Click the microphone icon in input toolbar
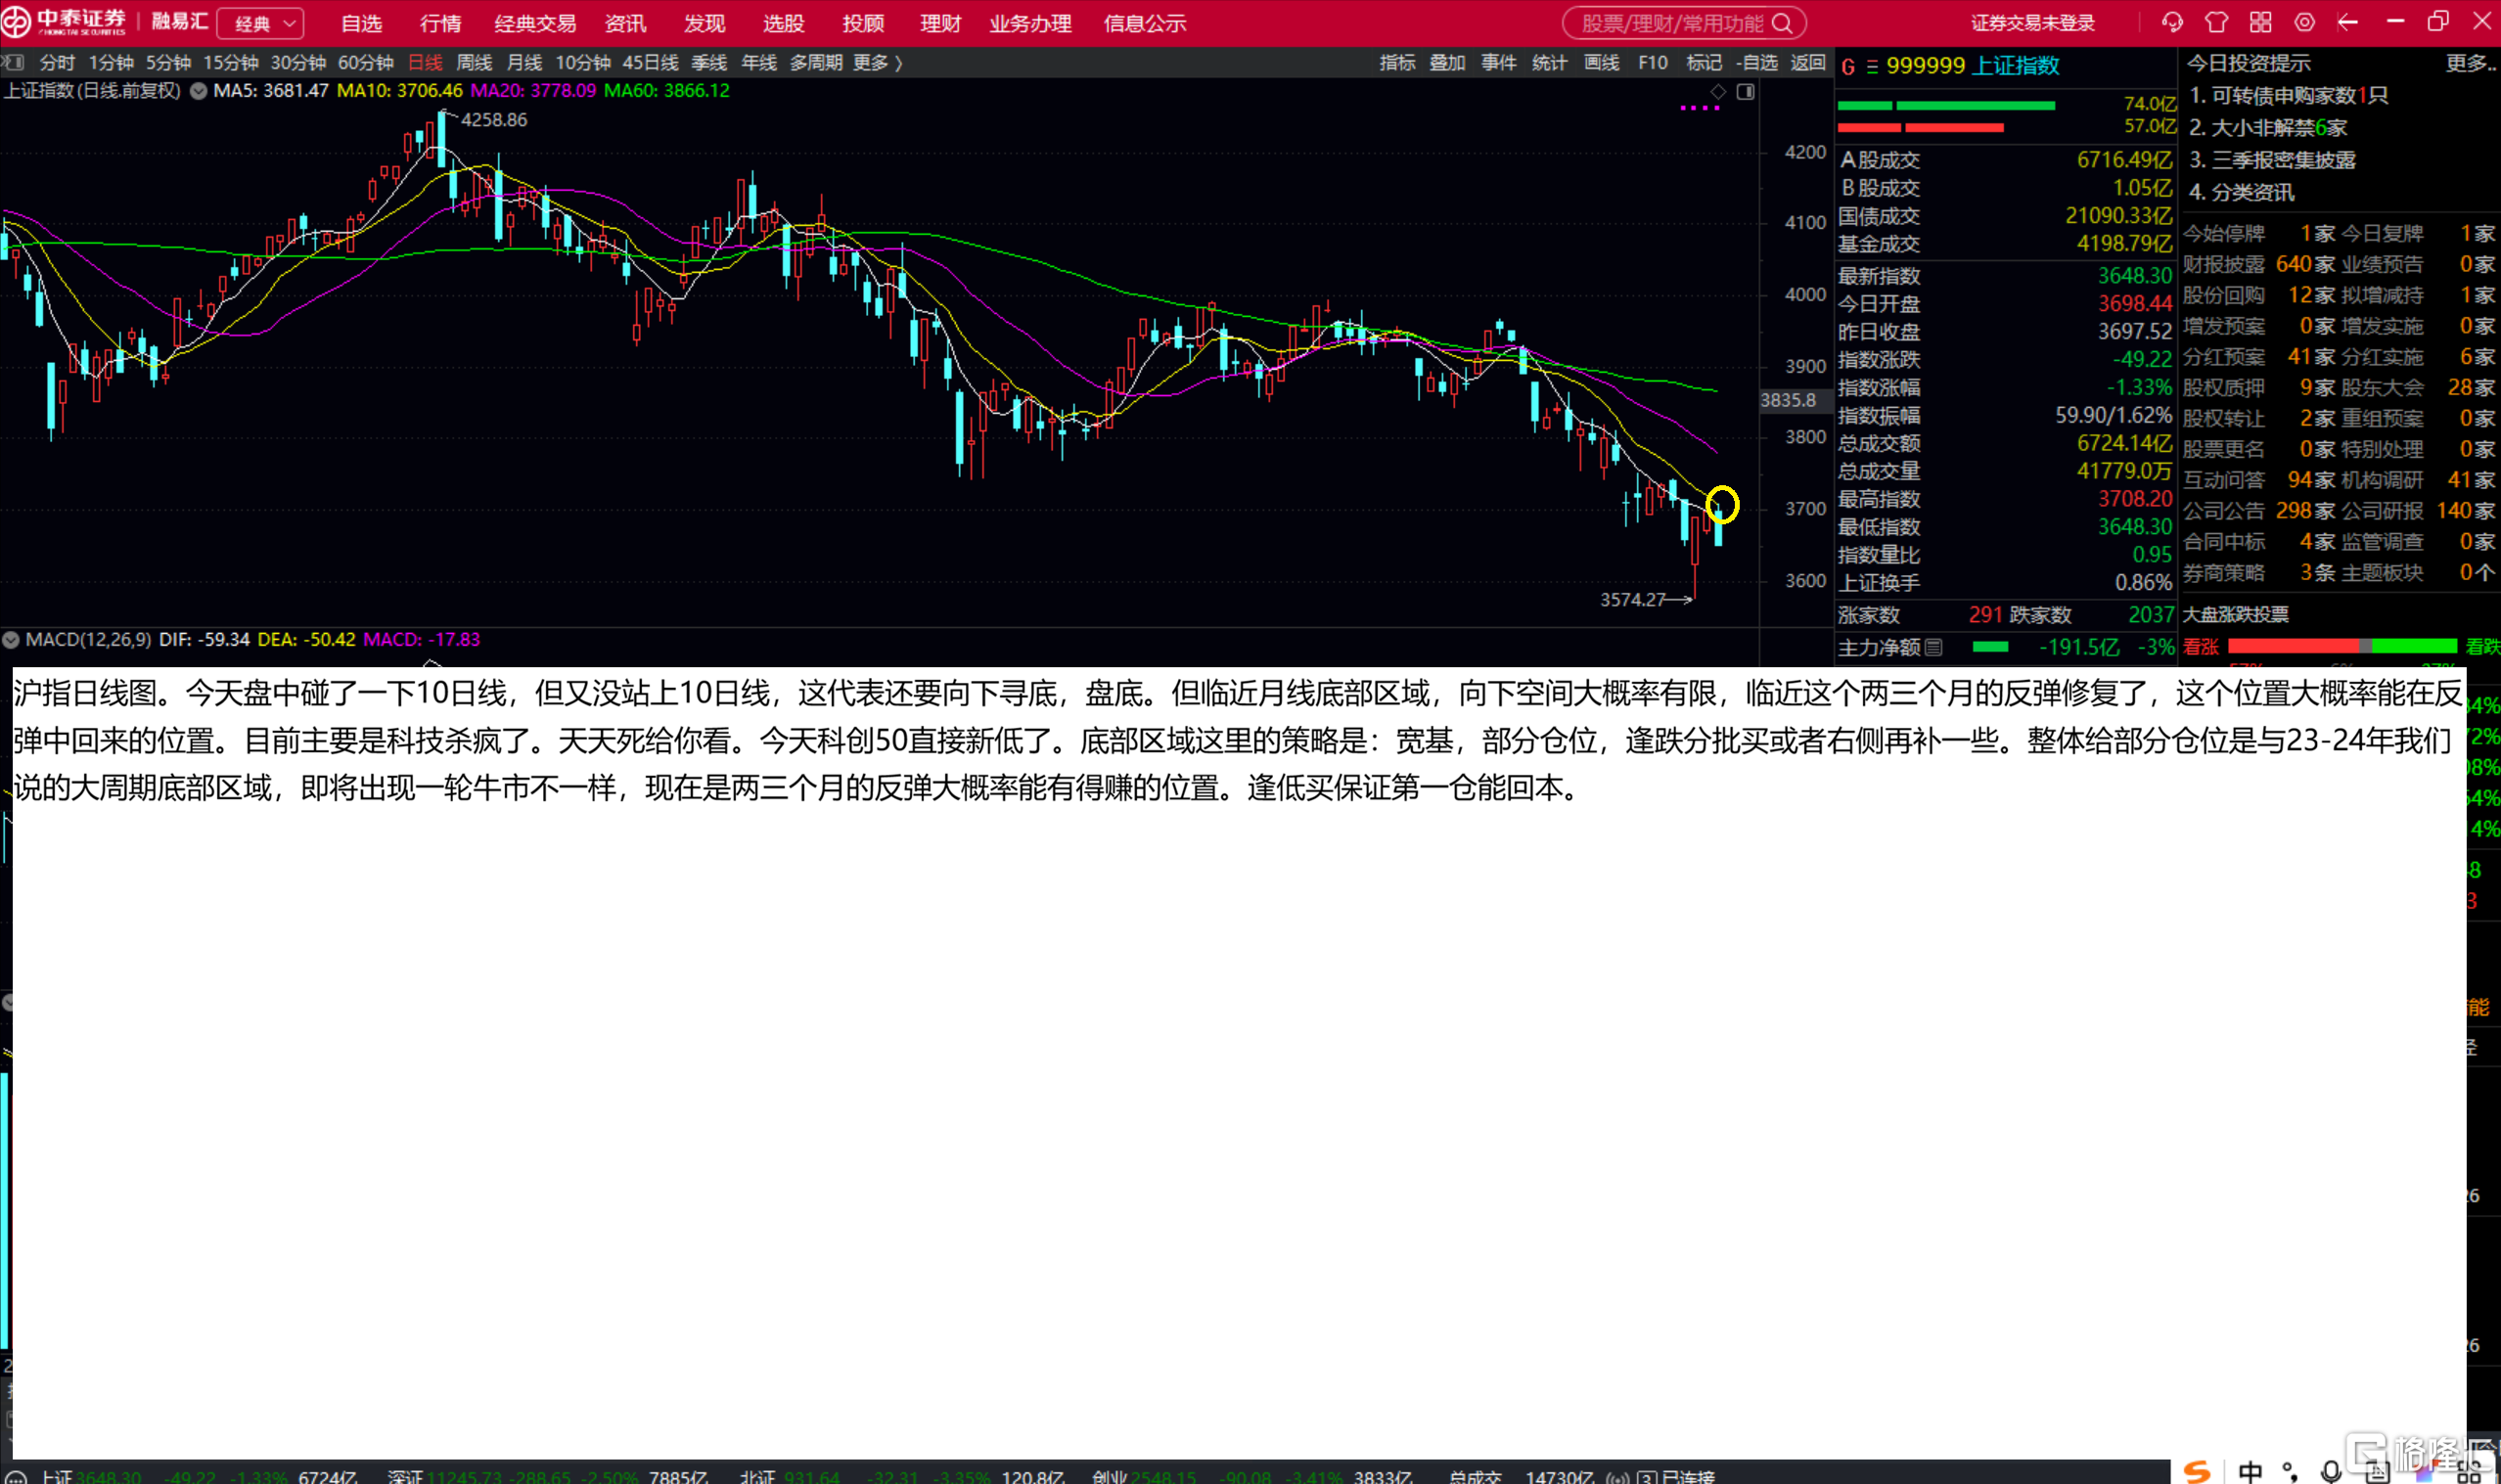Viewport: 2501px width, 1484px height. pyautogui.click(x=2331, y=1471)
